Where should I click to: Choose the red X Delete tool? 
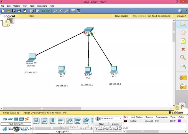pos(183,49)
